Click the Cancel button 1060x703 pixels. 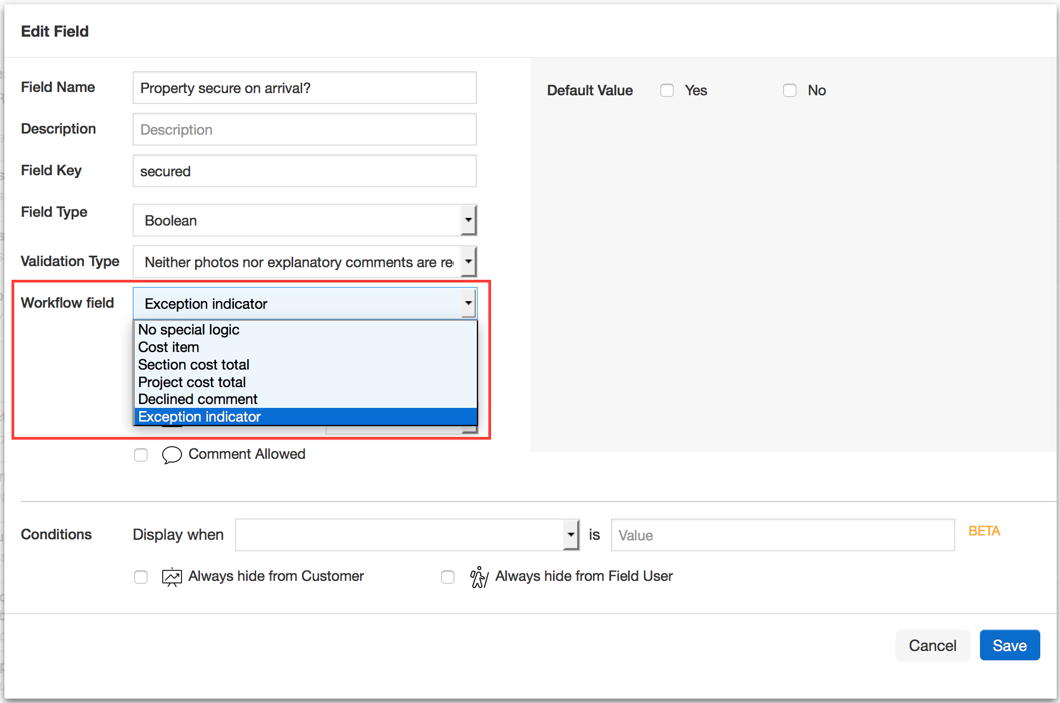tap(932, 646)
